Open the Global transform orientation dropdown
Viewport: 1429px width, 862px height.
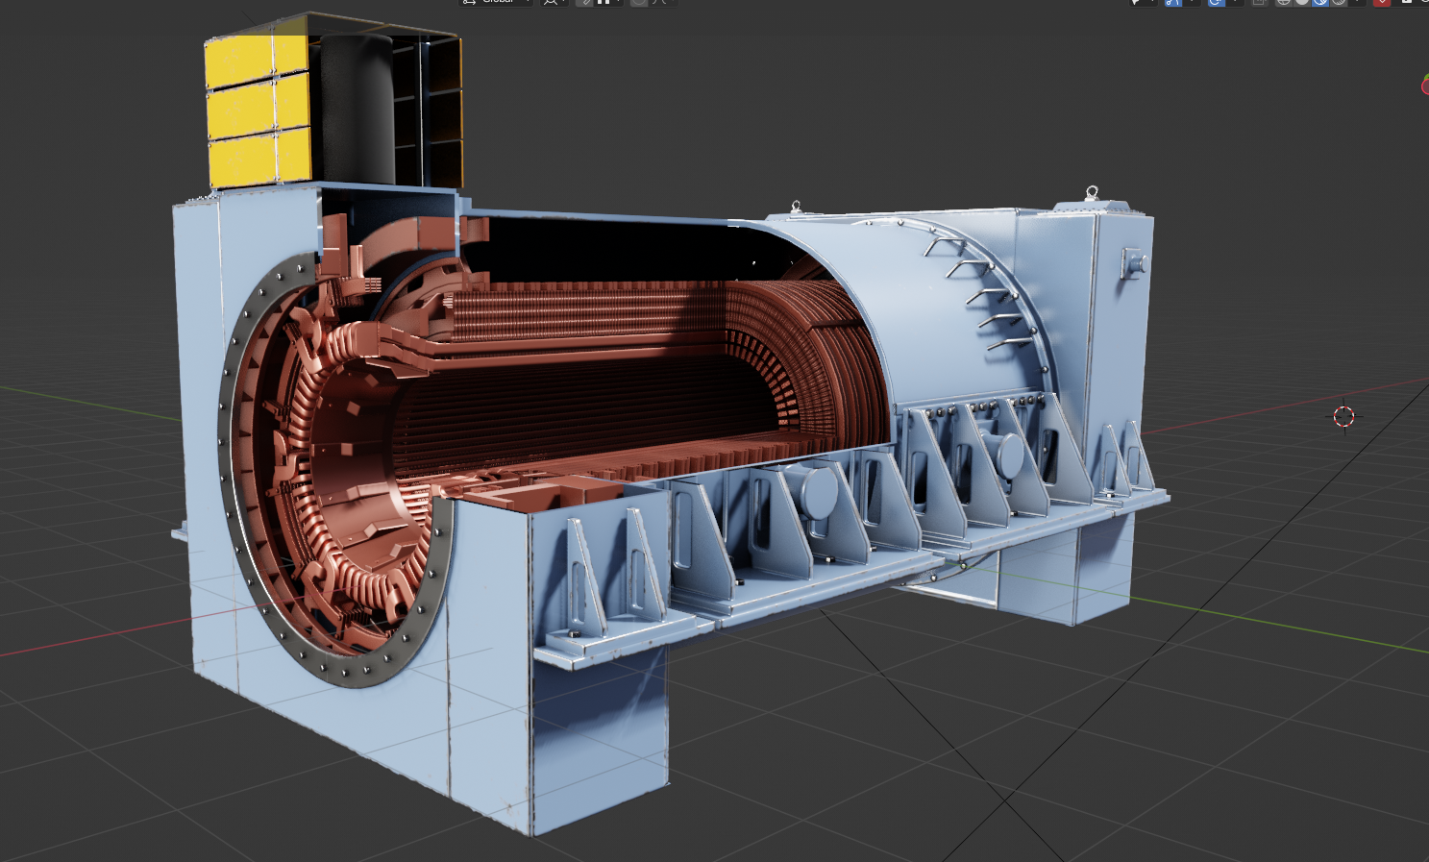[x=496, y=2]
